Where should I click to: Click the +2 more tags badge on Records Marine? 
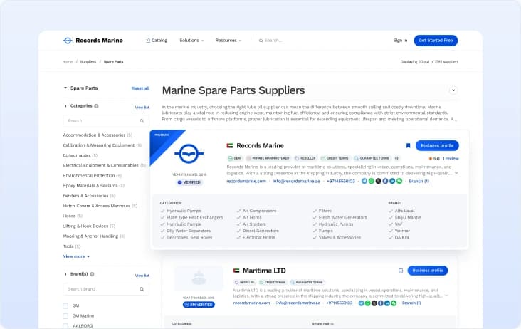396,158
